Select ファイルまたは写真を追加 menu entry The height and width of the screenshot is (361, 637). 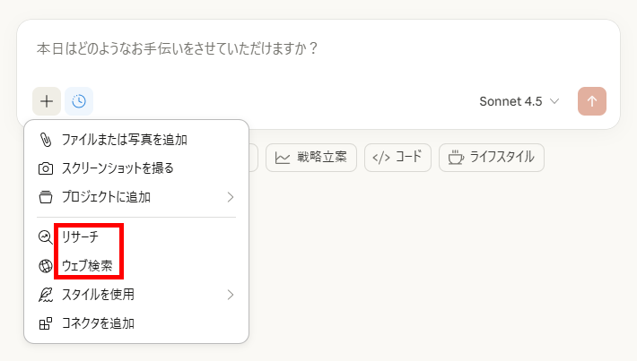(136, 140)
